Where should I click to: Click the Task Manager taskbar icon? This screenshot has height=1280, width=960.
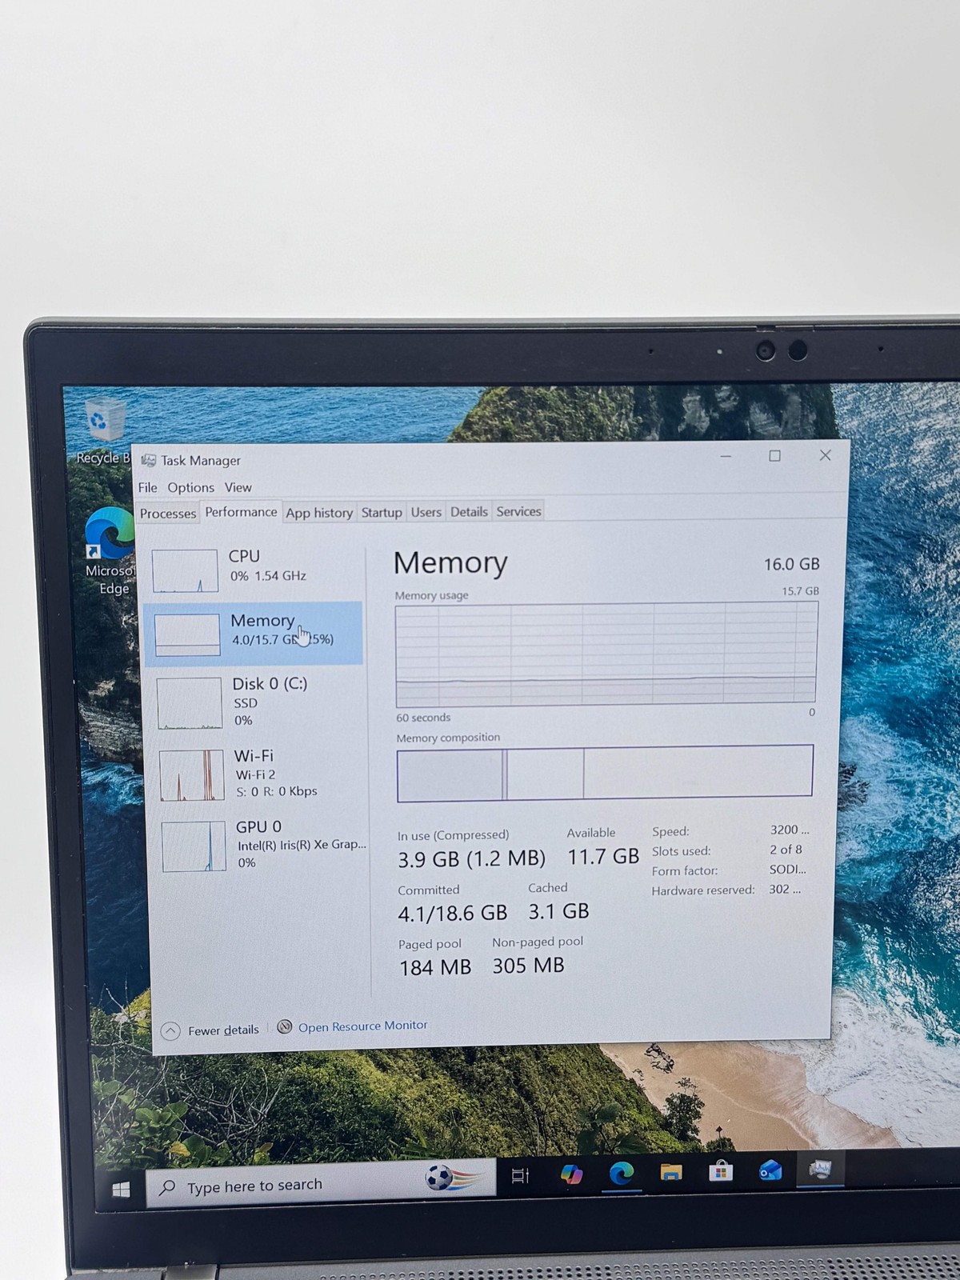pos(819,1170)
